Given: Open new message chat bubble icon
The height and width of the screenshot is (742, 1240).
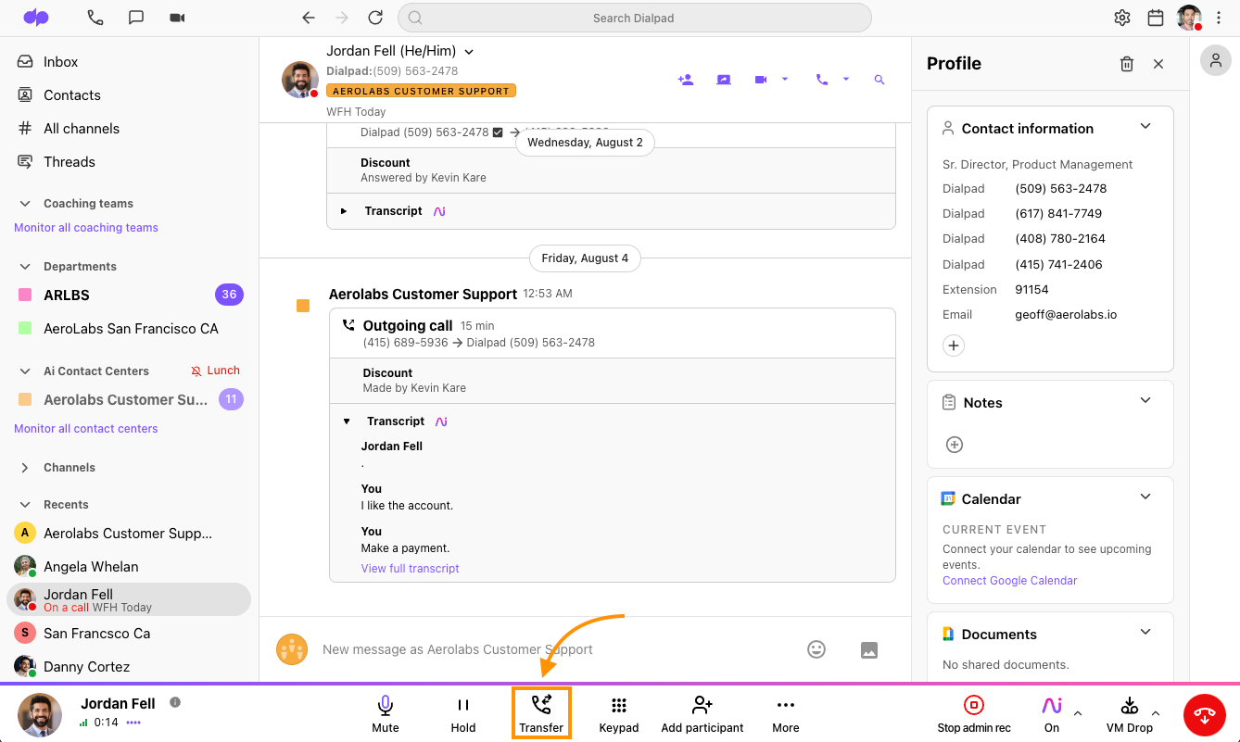Looking at the screenshot, I should pos(136,18).
